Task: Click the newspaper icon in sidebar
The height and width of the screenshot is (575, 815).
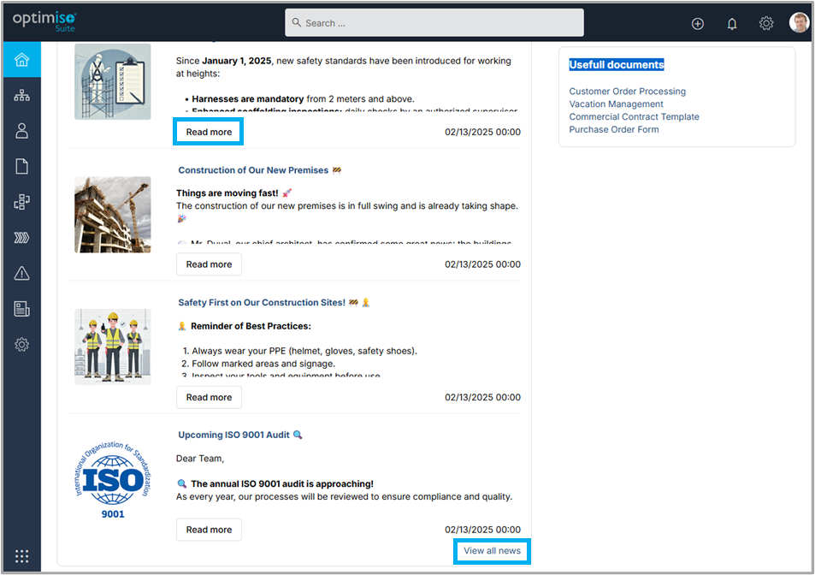Action: coord(21,309)
